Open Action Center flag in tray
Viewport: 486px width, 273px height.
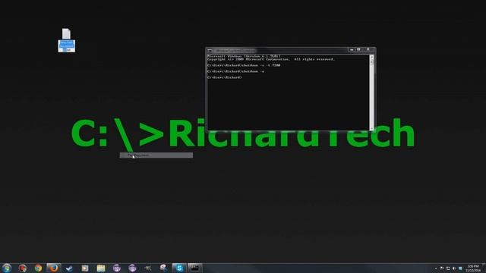[442, 268]
